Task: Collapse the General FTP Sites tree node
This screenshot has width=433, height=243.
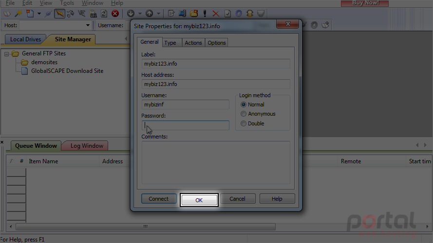Action: tap(6, 54)
